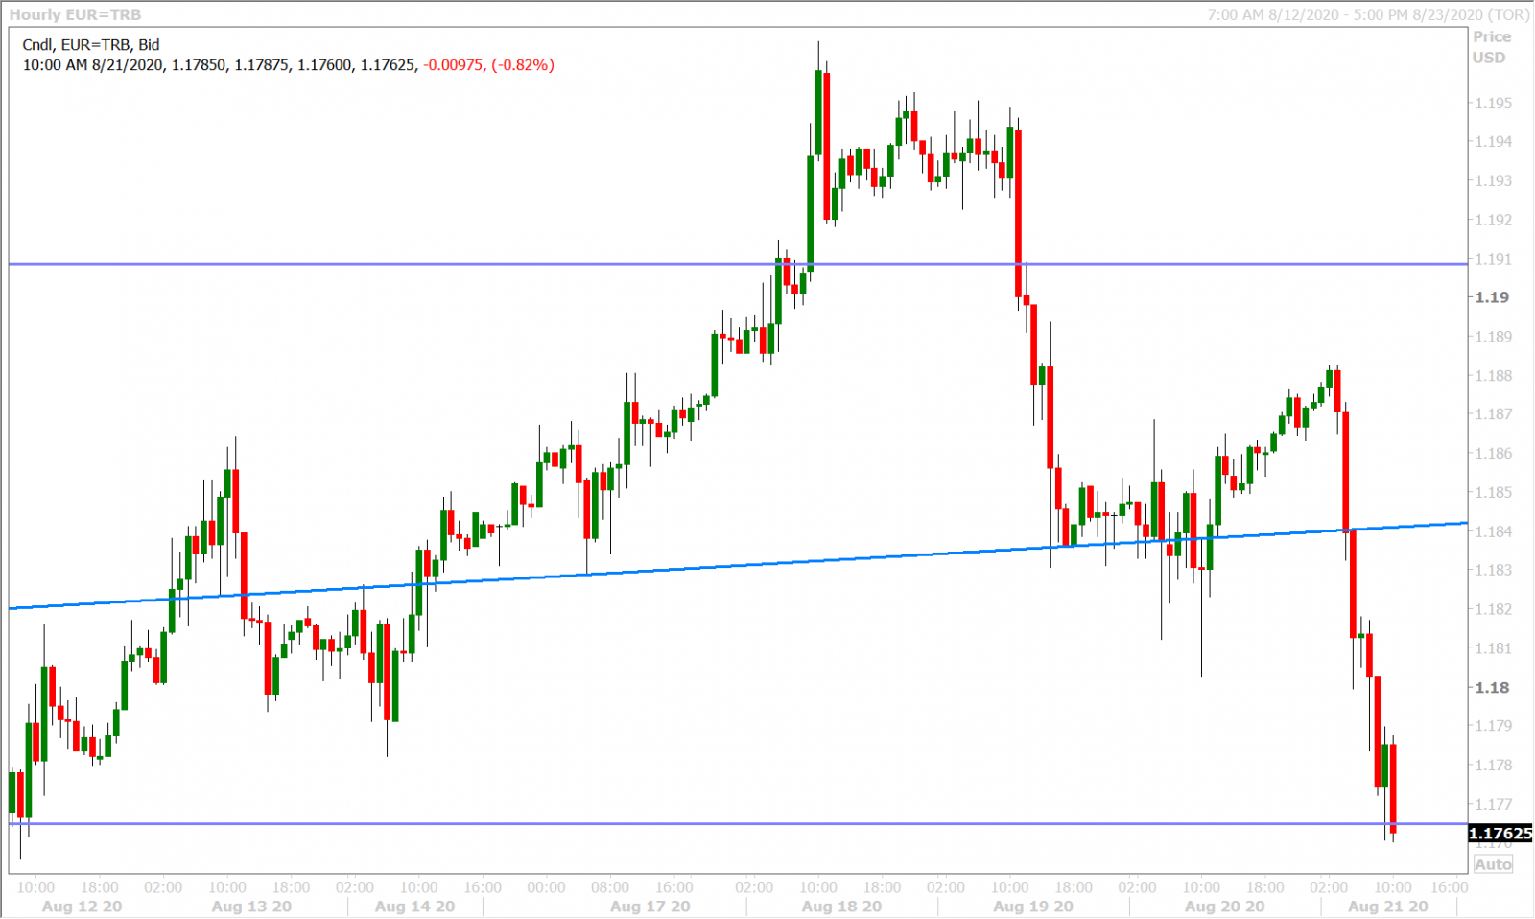
Task: Click the 1.19 price axis label
Action: 1492,297
